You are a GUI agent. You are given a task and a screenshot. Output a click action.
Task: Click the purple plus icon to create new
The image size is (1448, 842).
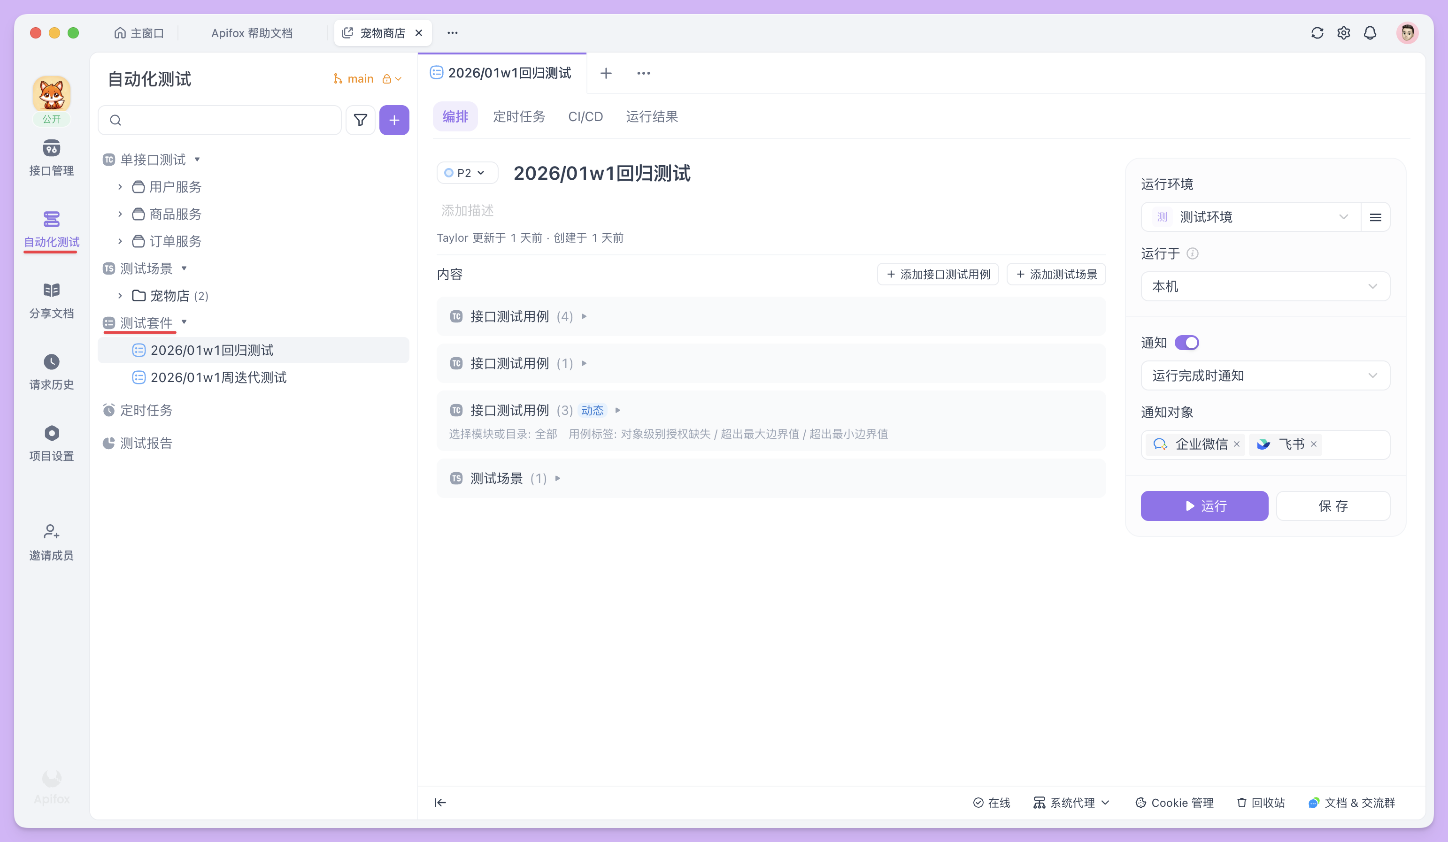coord(394,120)
